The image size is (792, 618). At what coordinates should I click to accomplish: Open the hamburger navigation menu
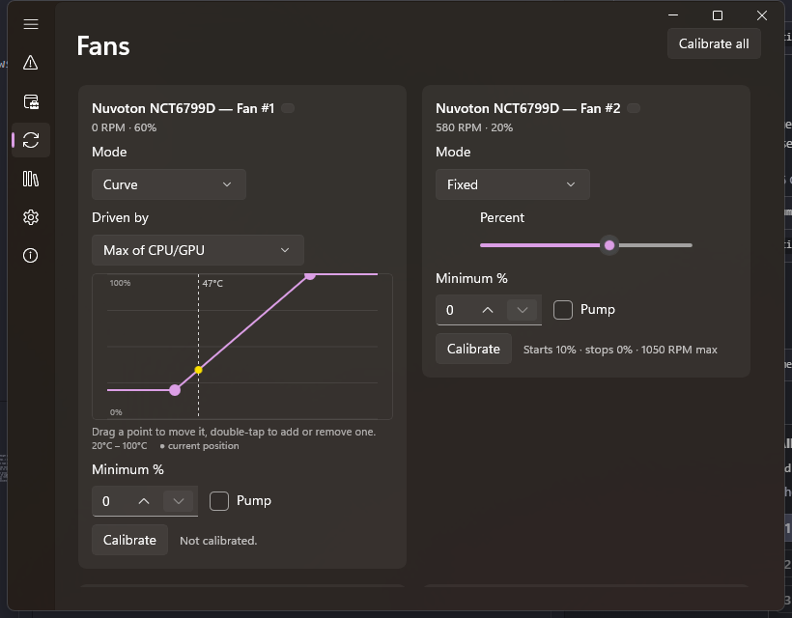pyautogui.click(x=31, y=24)
